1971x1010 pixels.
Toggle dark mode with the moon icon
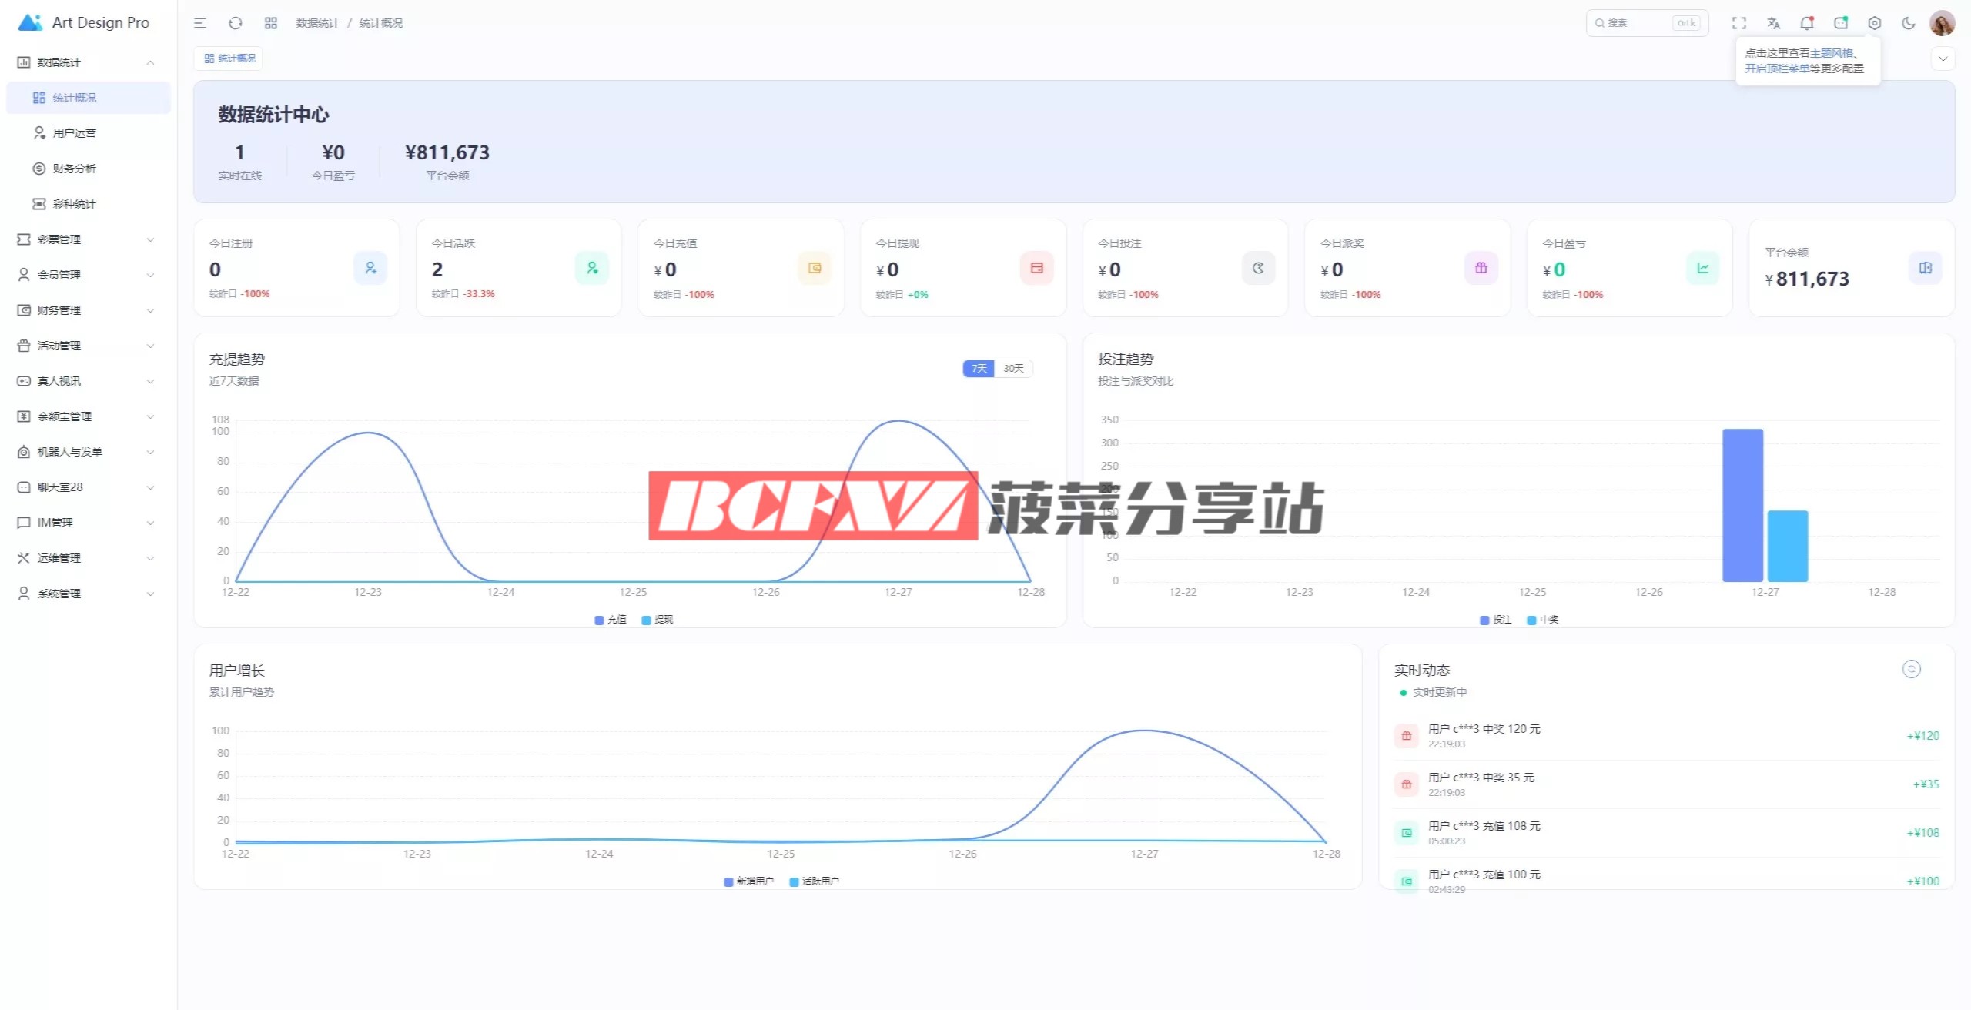pyautogui.click(x=1908, y=23)
